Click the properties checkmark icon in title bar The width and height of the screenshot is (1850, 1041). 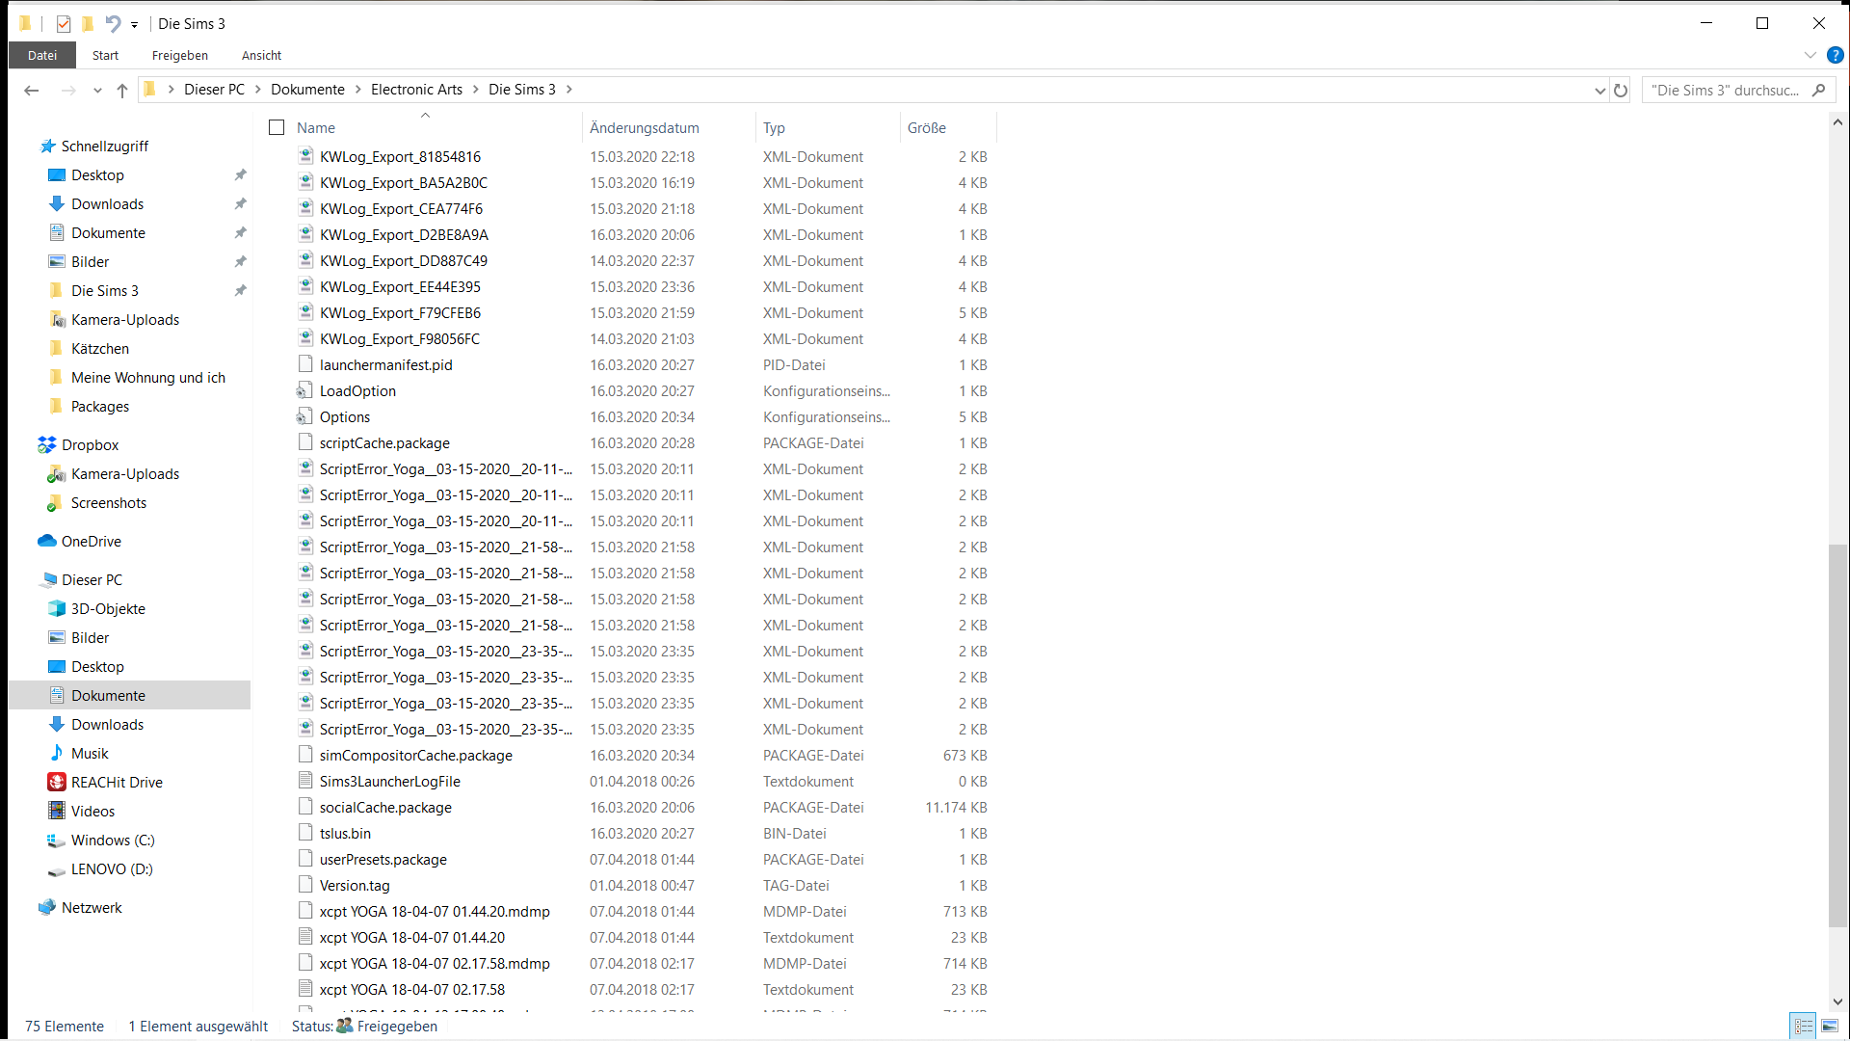pyautogui.click(x=64, y=24)
